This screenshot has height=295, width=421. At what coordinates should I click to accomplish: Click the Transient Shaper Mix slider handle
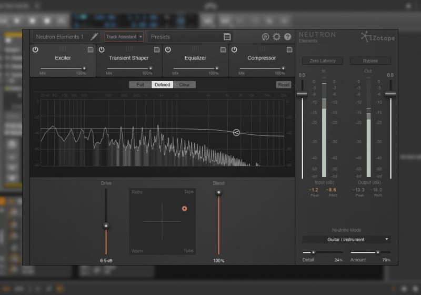(151, 68)
